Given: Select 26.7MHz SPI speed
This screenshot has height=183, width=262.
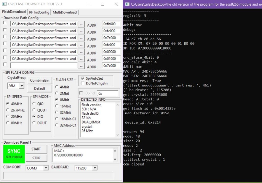Looking at the screenshot, I should (15, 110).
